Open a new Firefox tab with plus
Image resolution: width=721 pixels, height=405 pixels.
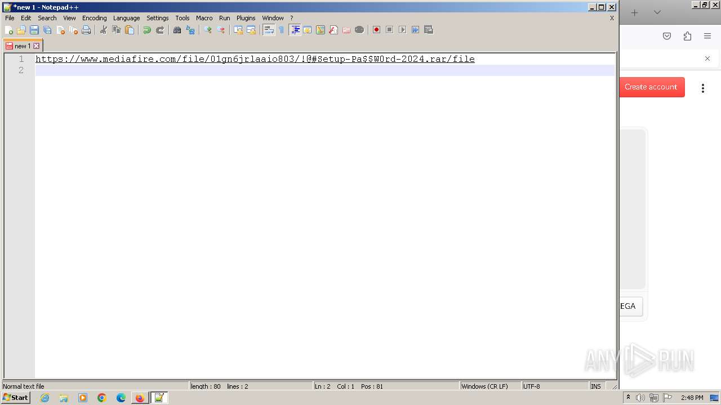(x=635, y=12)
